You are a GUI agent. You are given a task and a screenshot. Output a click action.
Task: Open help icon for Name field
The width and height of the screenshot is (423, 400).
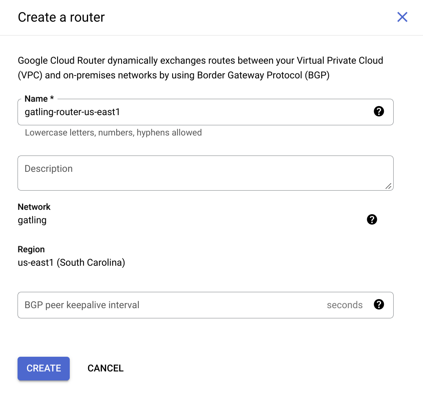(379, 111)
